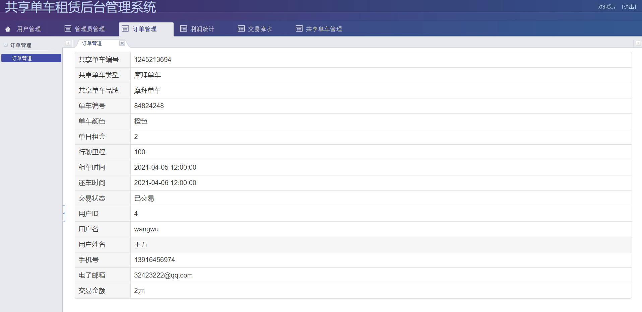Click the list icon beside 订单管理 in the top nav
Image resolution: width=642 pixels, height=312 pixels.
[x=125, y=29]
